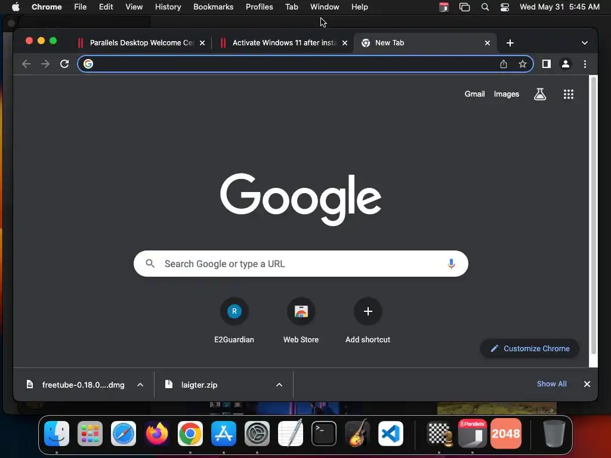Open the Google apps grid
This screenshot has height=458, width=611.
pyautogui.click(x=568, y=94)
